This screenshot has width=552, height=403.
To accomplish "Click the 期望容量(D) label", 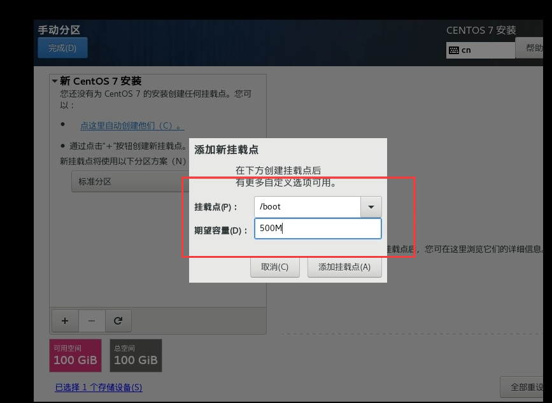I will [221, 230].
